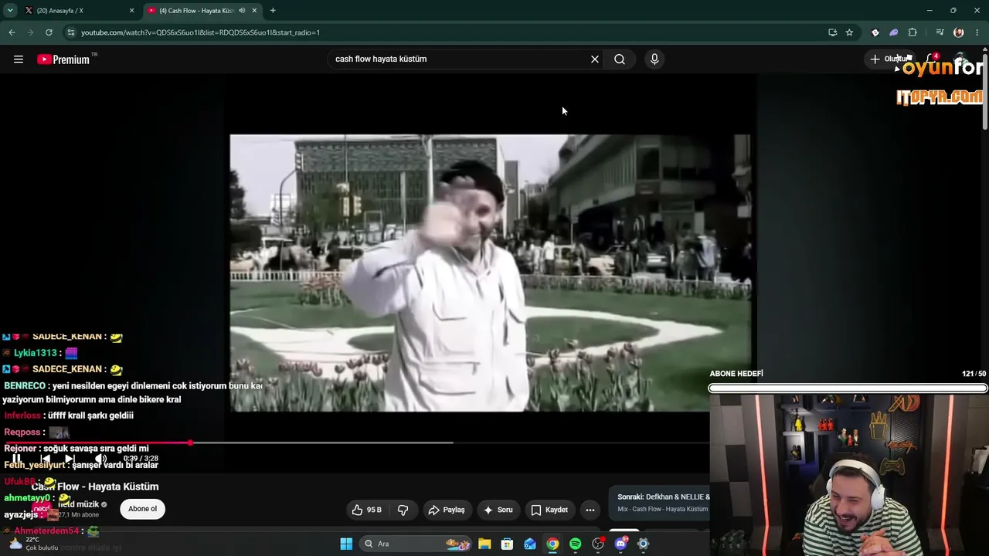This screenshot has height=556, width=989.
Task: Open YouTube notifications bell
Action: [x=932, y=59]
